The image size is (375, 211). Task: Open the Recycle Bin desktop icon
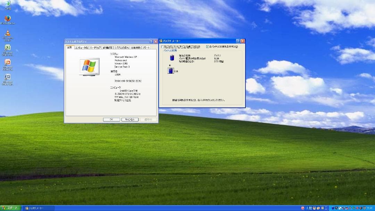tap(8, 5)
